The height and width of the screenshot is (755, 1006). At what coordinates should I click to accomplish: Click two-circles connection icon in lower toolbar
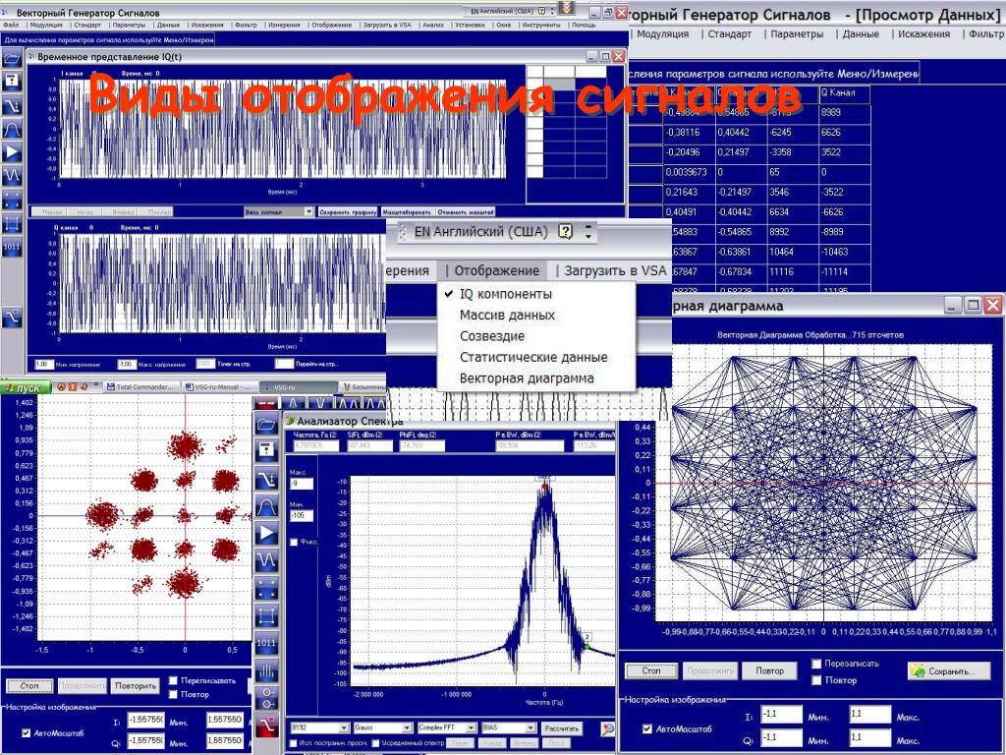266,699
